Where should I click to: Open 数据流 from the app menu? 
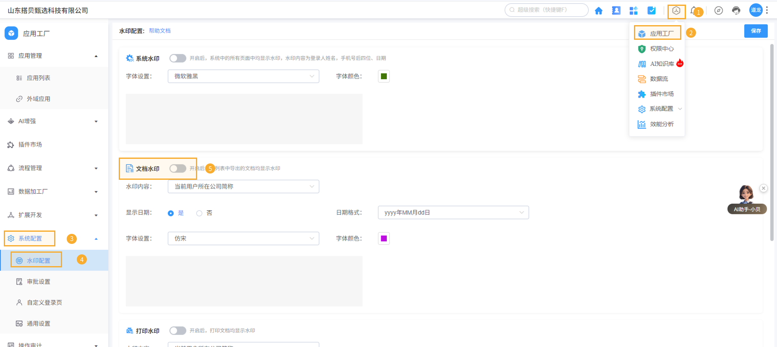click(x=657, y=79)
